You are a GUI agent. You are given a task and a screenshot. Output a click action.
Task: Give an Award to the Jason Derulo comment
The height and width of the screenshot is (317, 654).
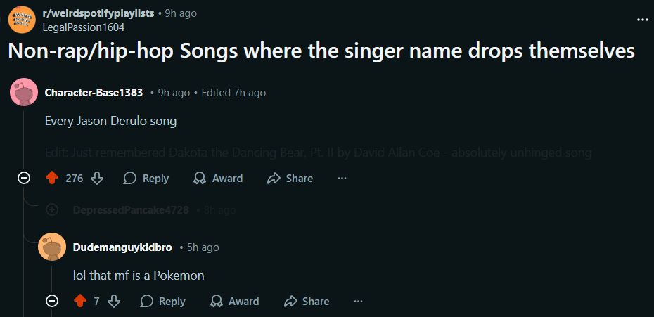(218, 179)
